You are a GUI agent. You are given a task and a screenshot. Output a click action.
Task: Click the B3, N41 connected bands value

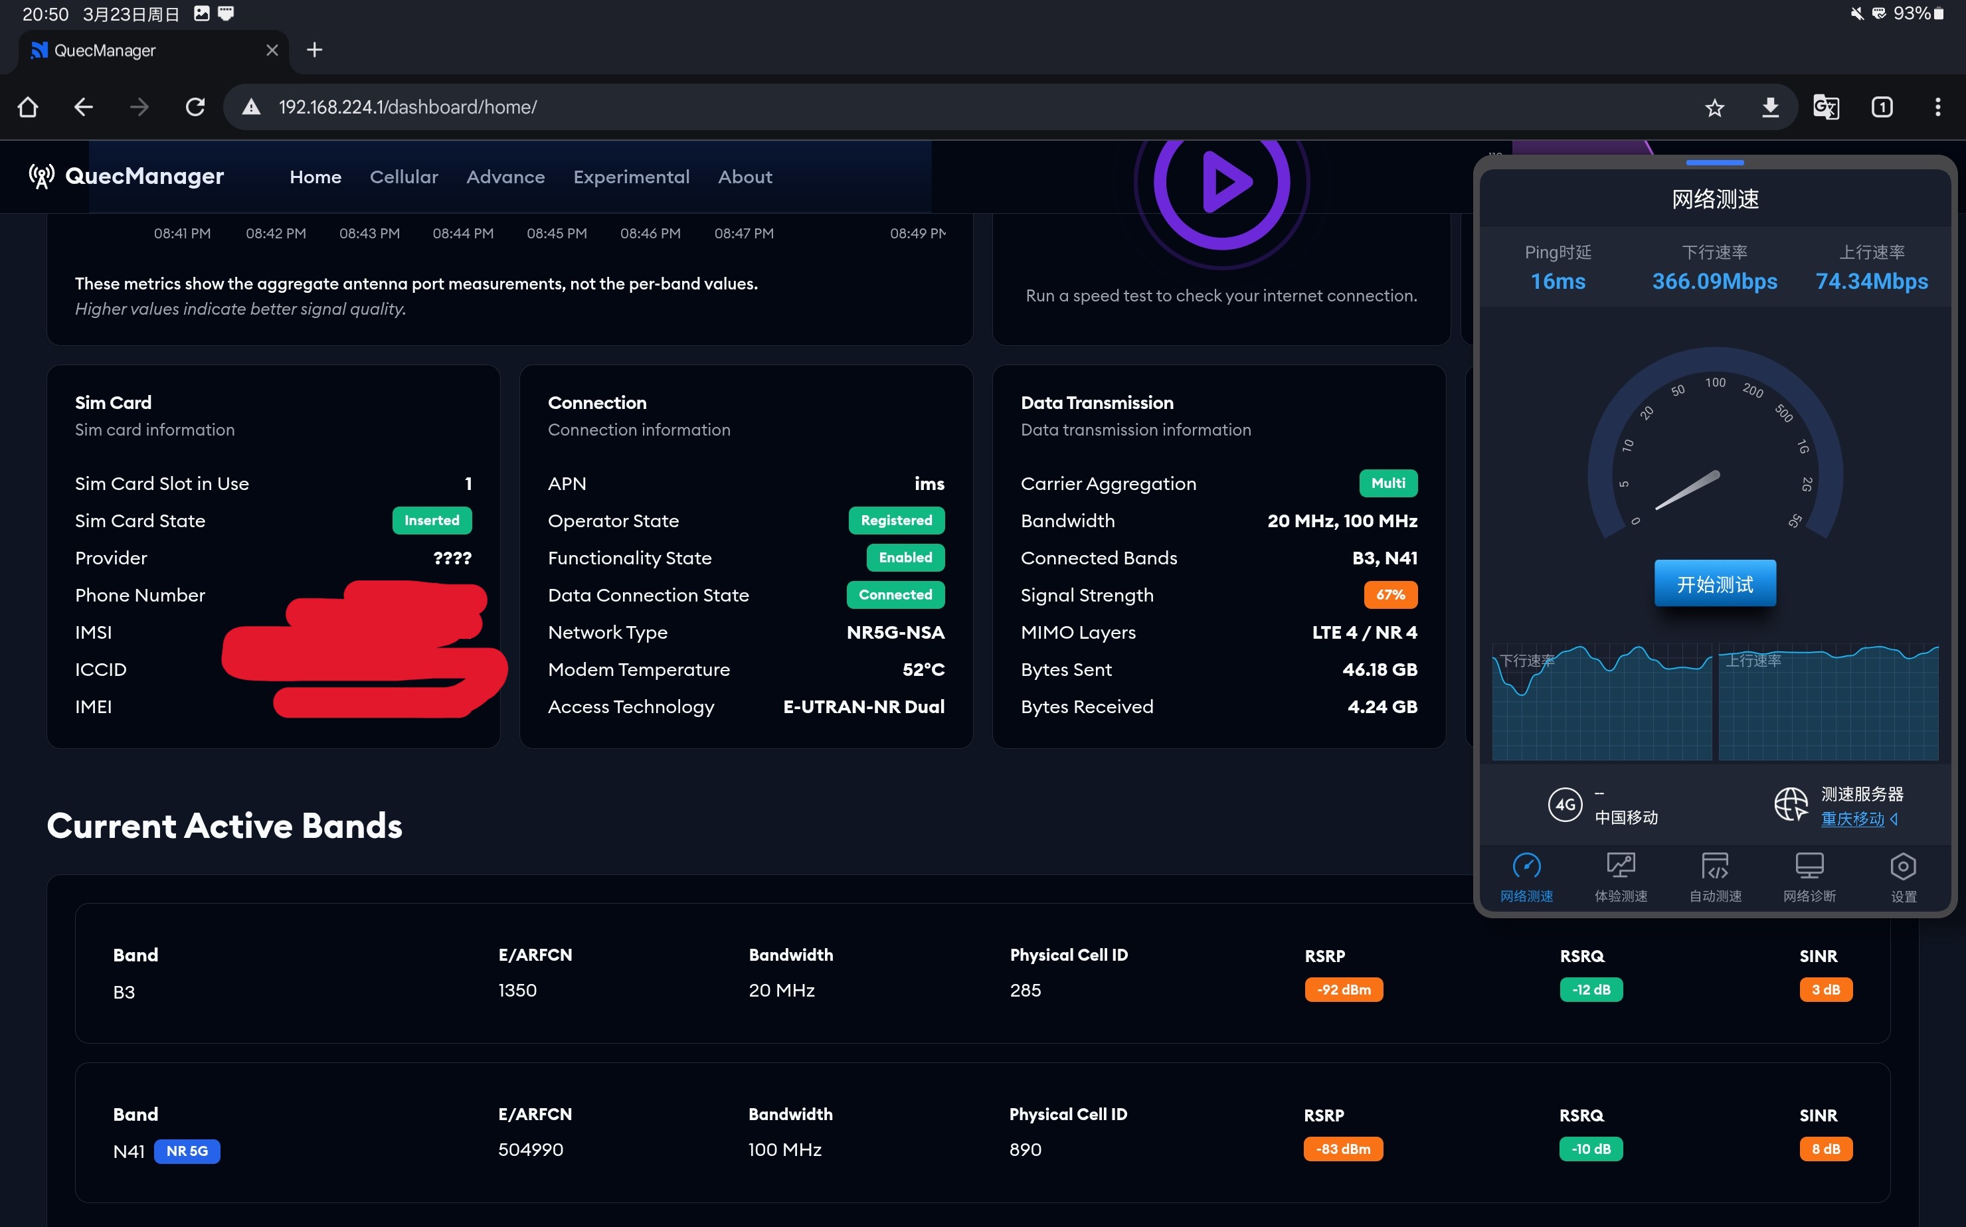[x=1384, y=558]
